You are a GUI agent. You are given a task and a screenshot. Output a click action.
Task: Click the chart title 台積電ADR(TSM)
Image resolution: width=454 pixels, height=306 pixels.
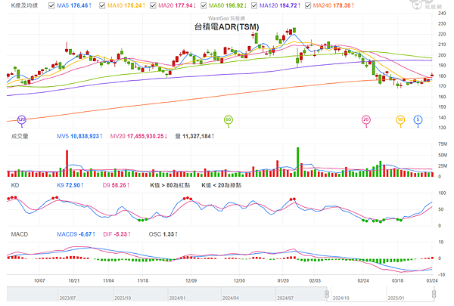click(227, 27)
